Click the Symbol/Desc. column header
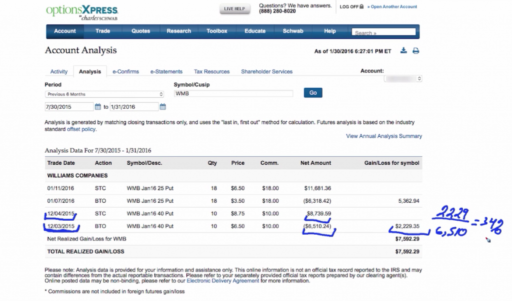This screenshot has height=301, width=512. [144, 163]
